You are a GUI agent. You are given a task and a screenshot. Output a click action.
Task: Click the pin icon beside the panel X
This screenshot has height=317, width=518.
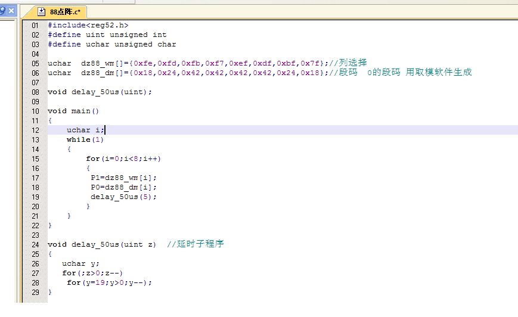(x=2, y=11)
